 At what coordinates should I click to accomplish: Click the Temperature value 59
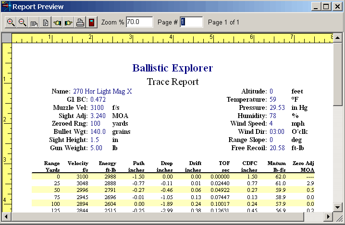pos(273,99)
